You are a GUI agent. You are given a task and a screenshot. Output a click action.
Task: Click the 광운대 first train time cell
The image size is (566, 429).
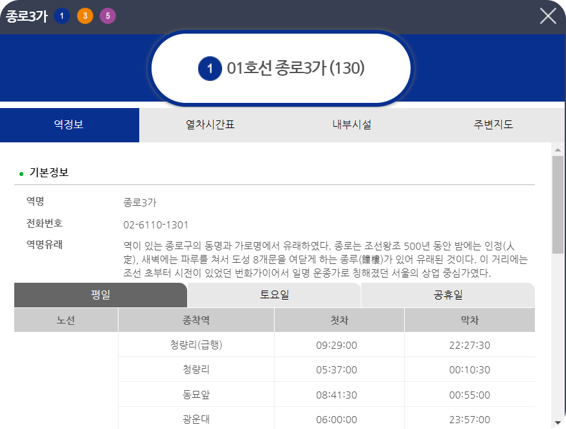(x=339, y=417)
